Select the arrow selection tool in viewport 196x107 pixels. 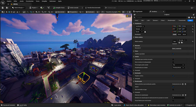pyautogui.click(x=7, y=12)
